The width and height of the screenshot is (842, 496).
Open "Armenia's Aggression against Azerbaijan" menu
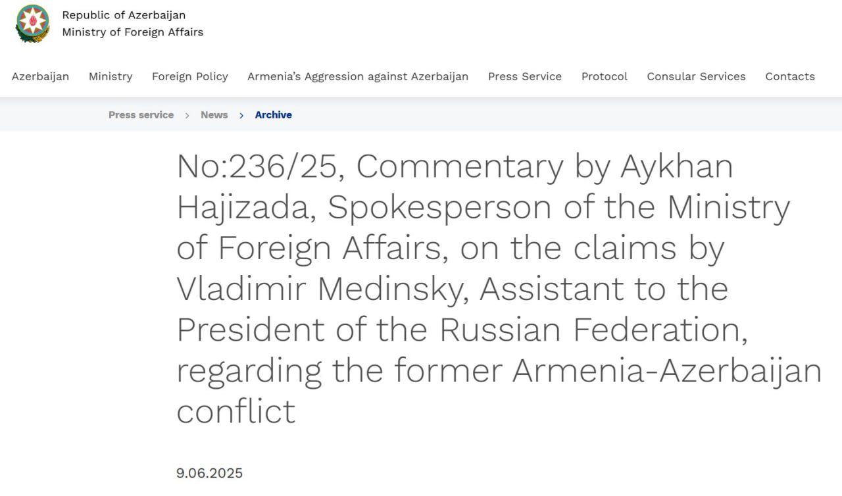(x=358, y=76)
